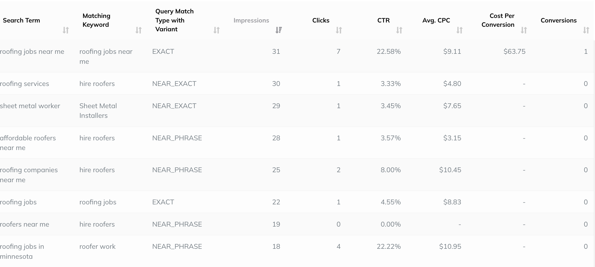
Task: Click sort arrows icon for Search Term
Action: 66,30
